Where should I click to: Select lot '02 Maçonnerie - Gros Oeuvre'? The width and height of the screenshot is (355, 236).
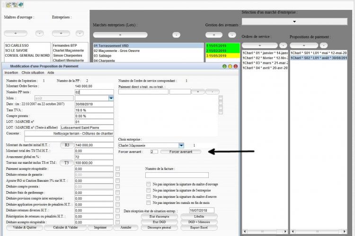pos(148,51)
